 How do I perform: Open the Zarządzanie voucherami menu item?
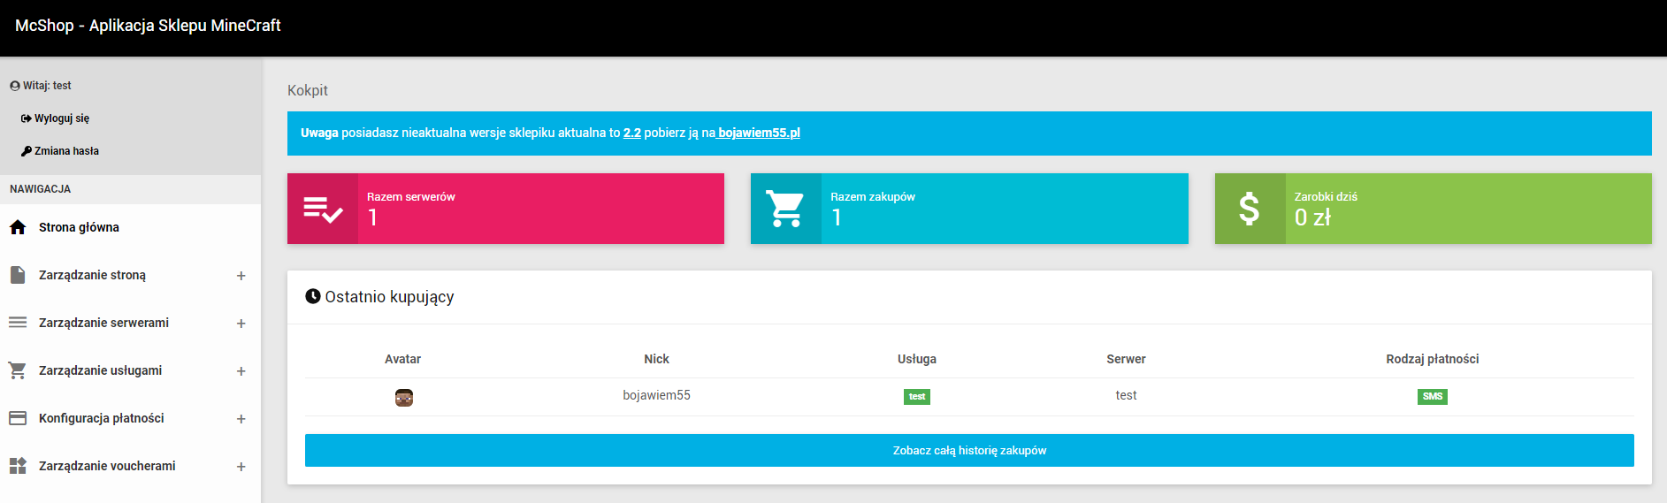[x=107, y=466]
